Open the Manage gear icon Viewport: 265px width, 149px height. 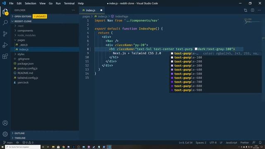[x=5, y=134]
